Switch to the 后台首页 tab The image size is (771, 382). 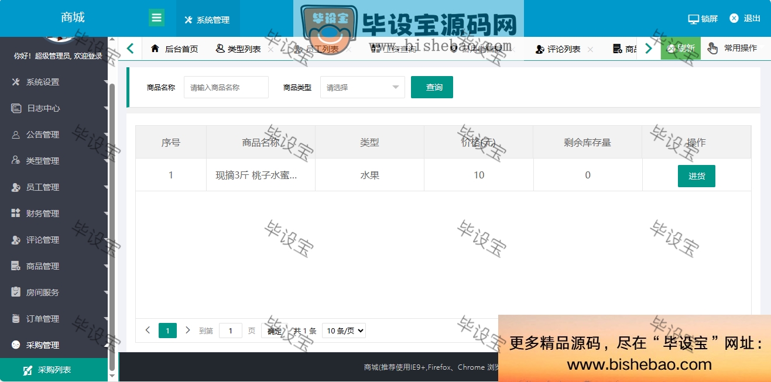point(174,49)
